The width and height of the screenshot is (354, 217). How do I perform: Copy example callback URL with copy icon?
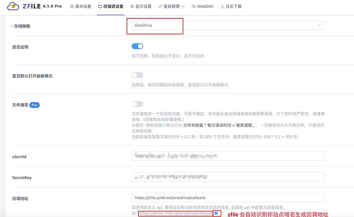(217, 213)
